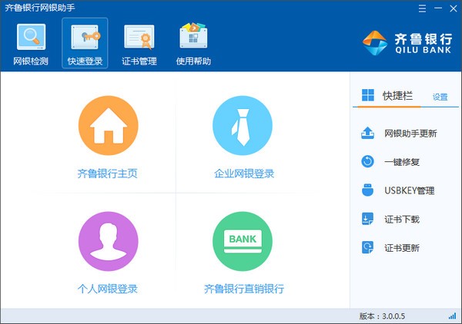Viewport: 462px width, 324px height.
Task: Click the 证书更新 refresh document icon
Action: 367,247
